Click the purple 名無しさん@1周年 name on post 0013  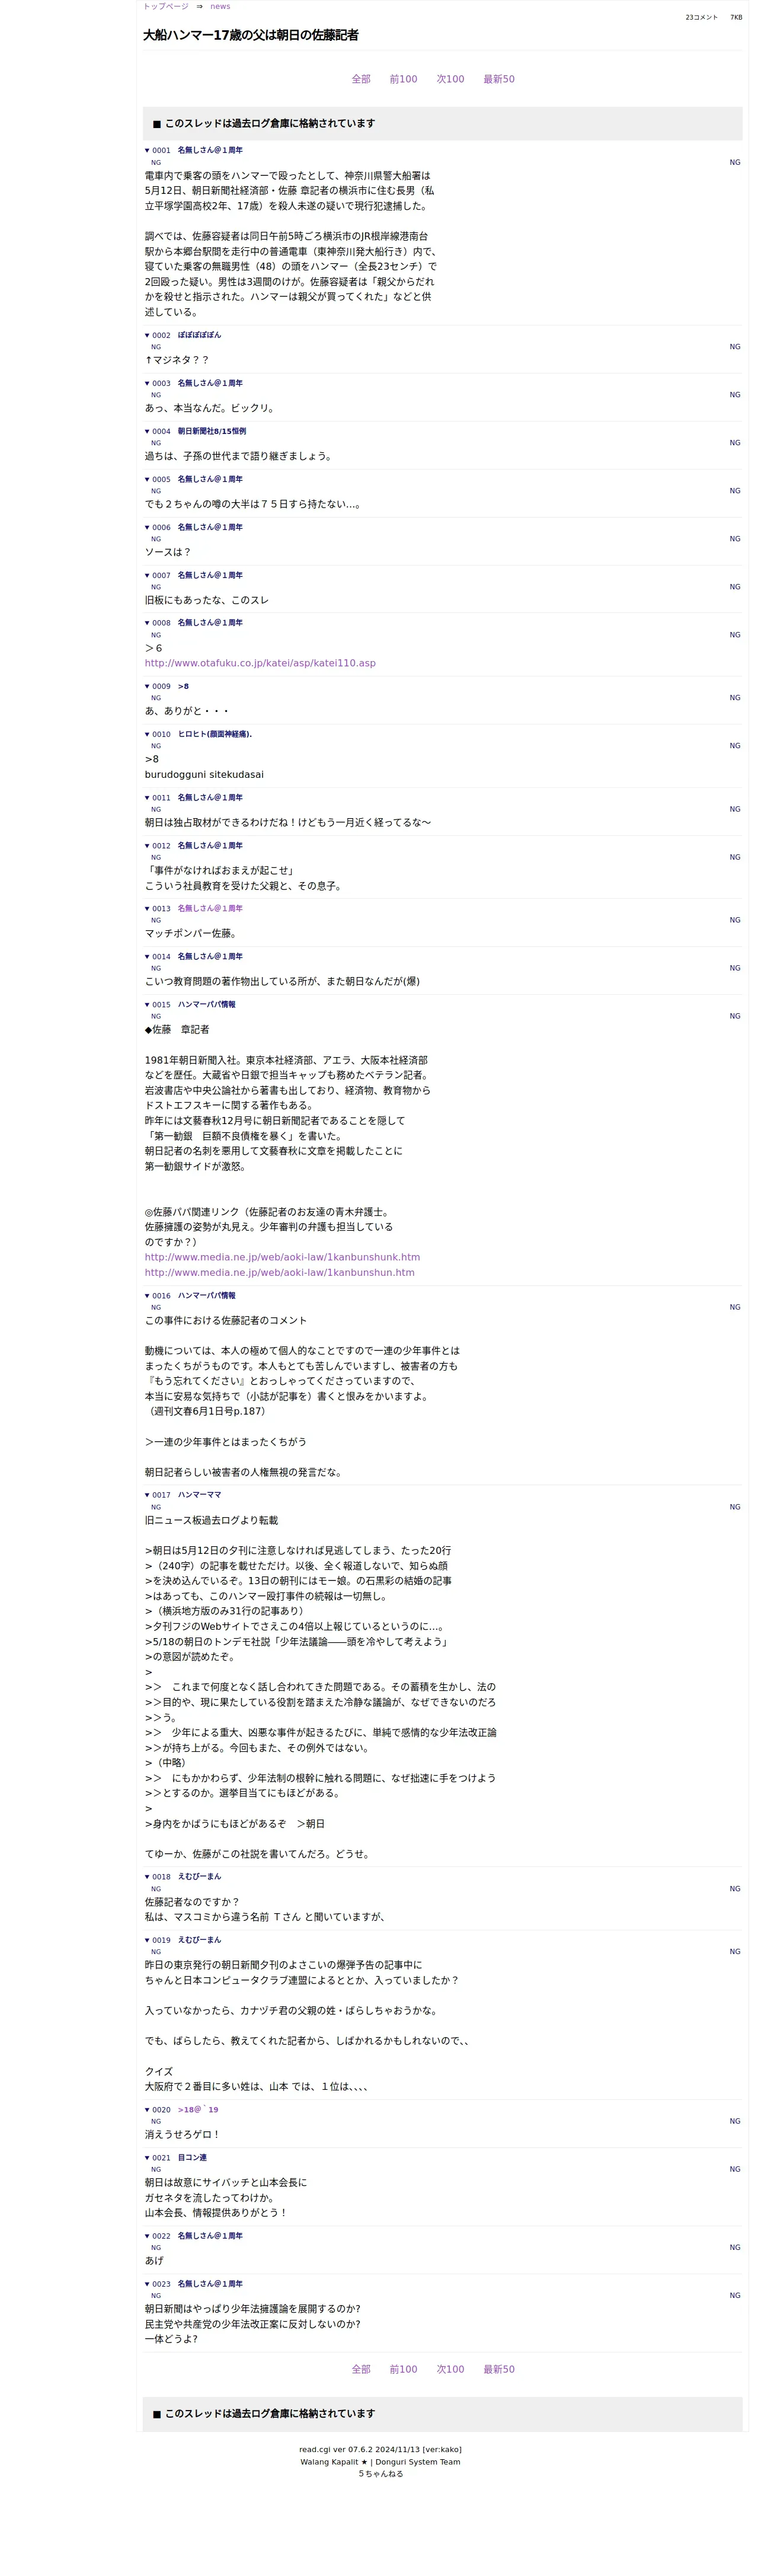coord(210,908)
